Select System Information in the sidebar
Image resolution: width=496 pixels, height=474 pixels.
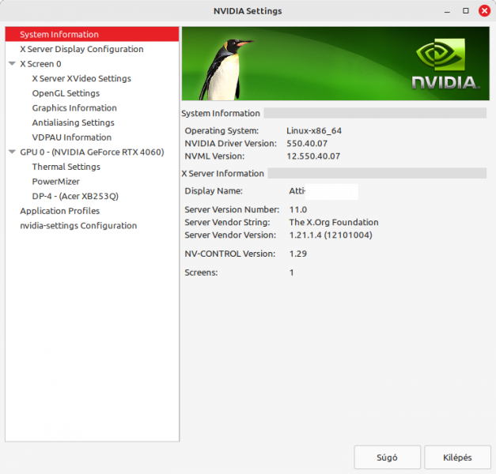click(x=59, y=35)
